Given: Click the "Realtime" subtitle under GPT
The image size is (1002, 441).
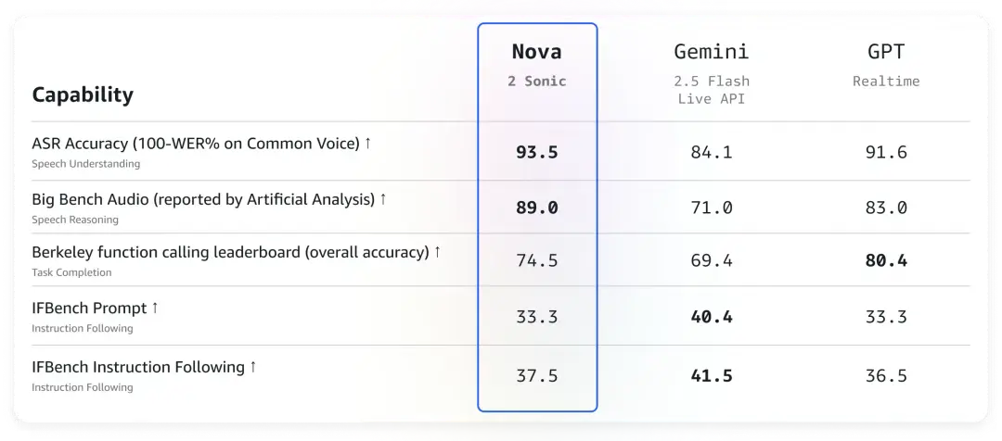Looking at the screenshot, I should click(x=886, y=82).
